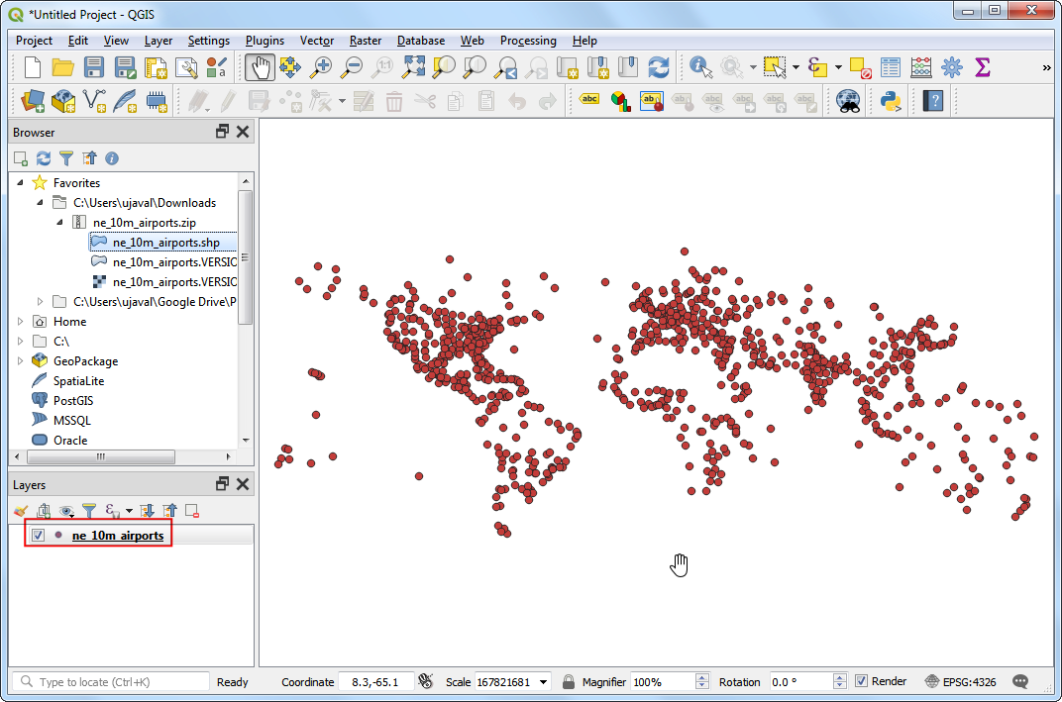Screen dimensions: 1062x702
Task: Select ne_10m_airports.shp in Browser
Action: tap(165, 243)
